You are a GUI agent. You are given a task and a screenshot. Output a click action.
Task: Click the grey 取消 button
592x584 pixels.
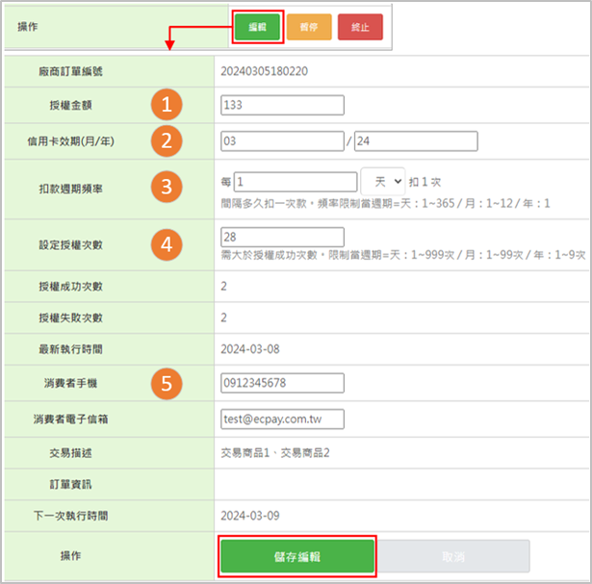click(x=452, y=557)
